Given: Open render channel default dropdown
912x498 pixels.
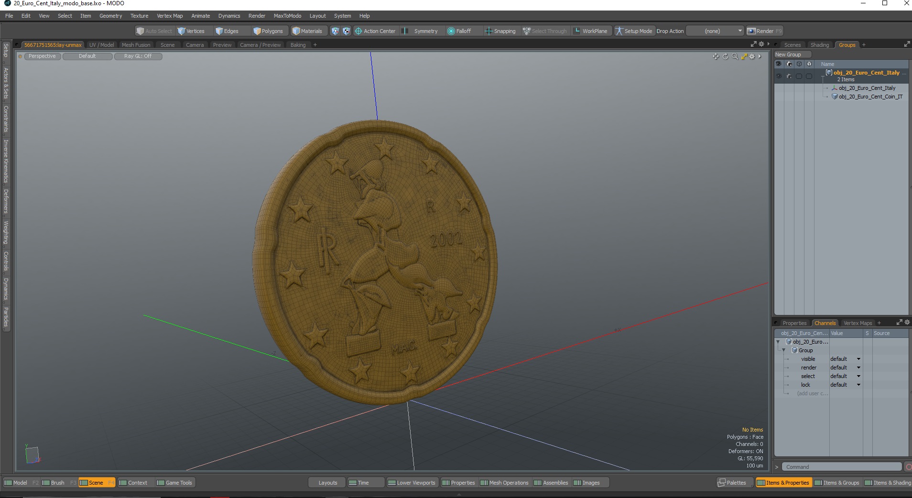Looking at the screenshot, I should click(845, 368).
